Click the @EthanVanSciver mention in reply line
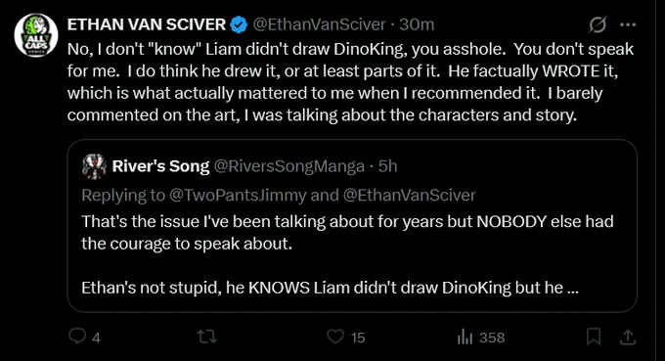Viewport: 665px width, 361px height. (x=409, y=195)
